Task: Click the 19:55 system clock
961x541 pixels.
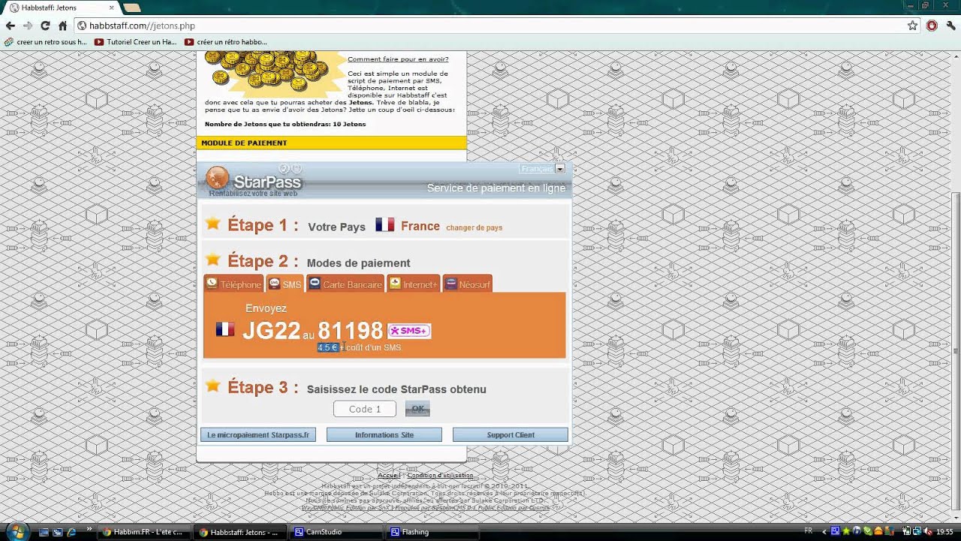Action: coord(944,531)
